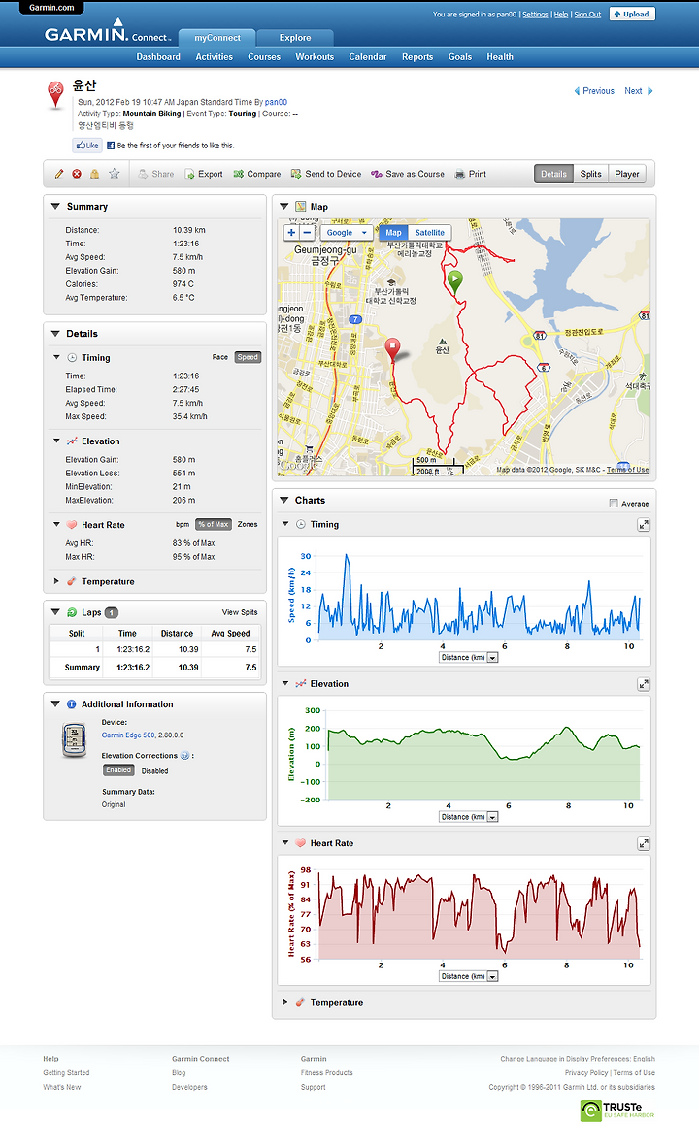Collapse the Summary panel
The width and height of the screenshot is (699, 1144).
pyautogui.click(x=55, y=207)
